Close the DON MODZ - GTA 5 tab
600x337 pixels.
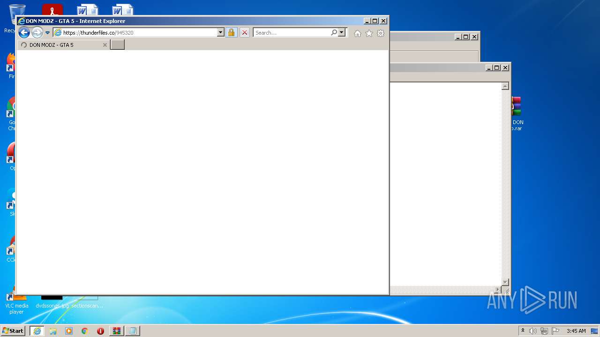[x=105, y=45]
